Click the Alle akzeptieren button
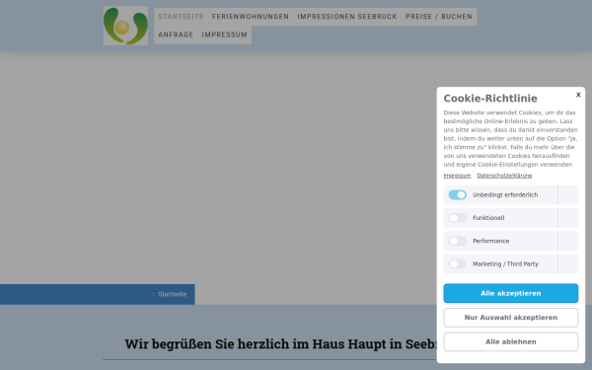This screenshot has width=592, height=370. point(510,293)
